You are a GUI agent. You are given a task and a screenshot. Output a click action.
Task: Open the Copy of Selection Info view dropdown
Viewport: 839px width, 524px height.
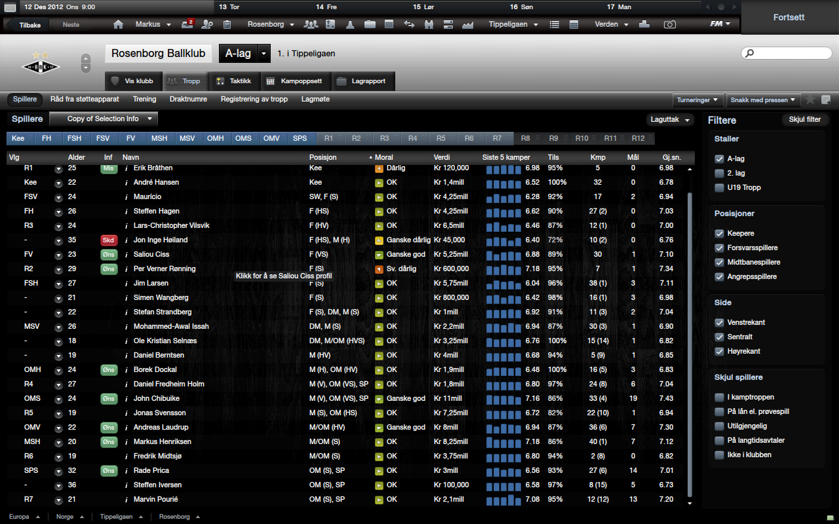[x=104, y=119]
